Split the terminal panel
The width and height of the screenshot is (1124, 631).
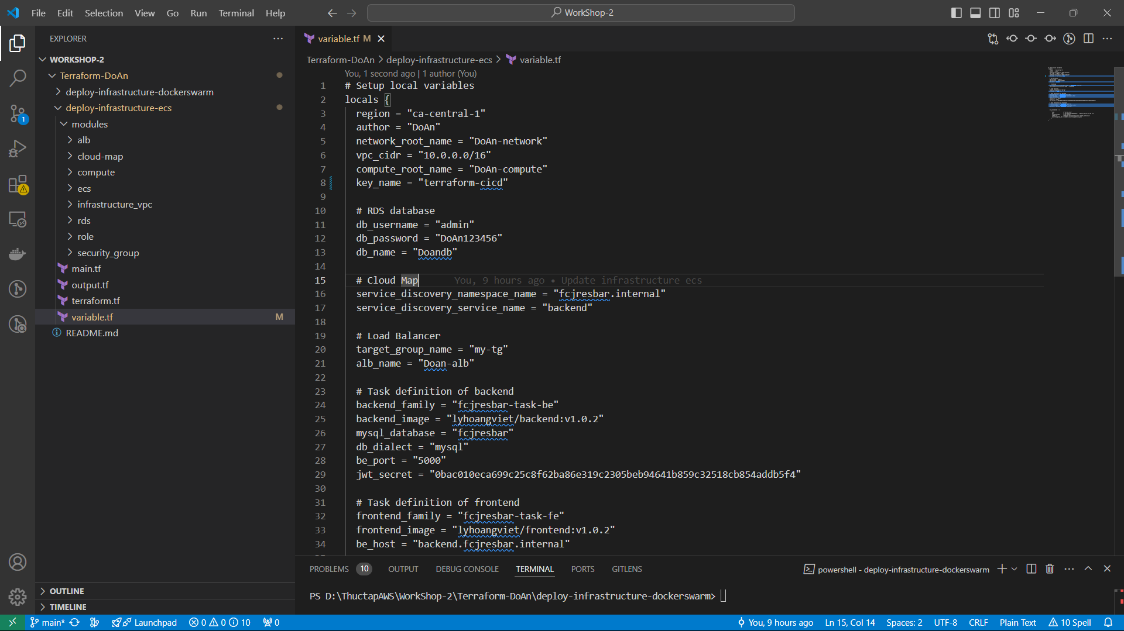[1032, 569]
